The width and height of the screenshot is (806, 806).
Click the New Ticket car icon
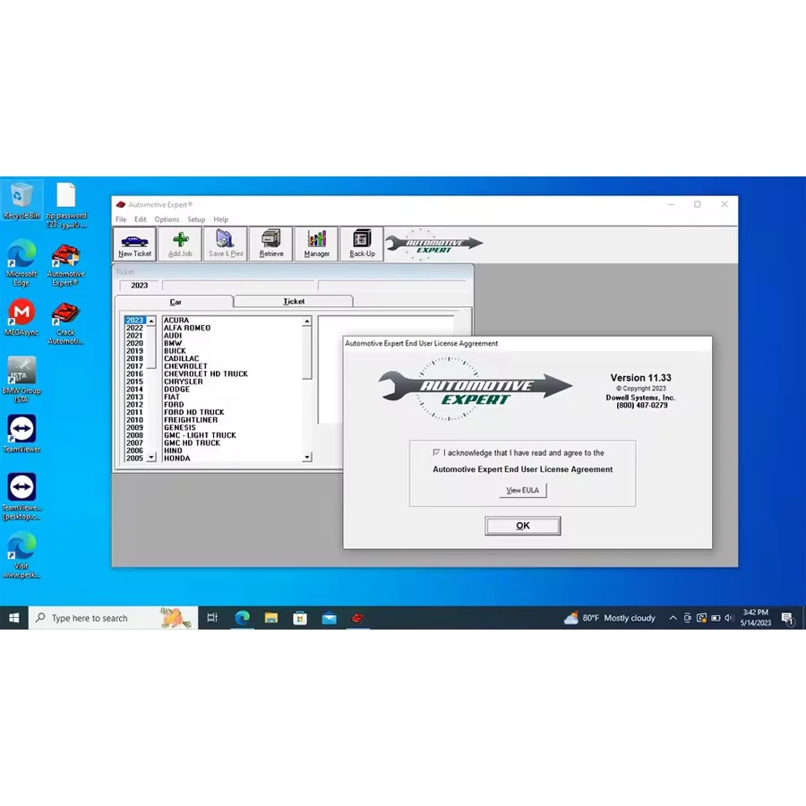(134, 244)
